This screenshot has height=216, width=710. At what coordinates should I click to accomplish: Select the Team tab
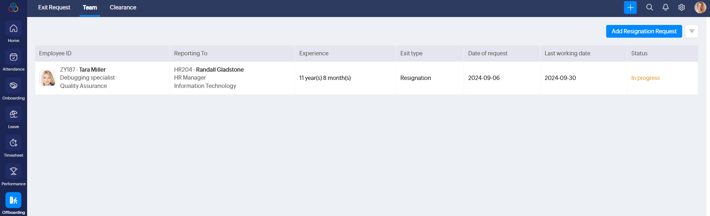(90, 7)
